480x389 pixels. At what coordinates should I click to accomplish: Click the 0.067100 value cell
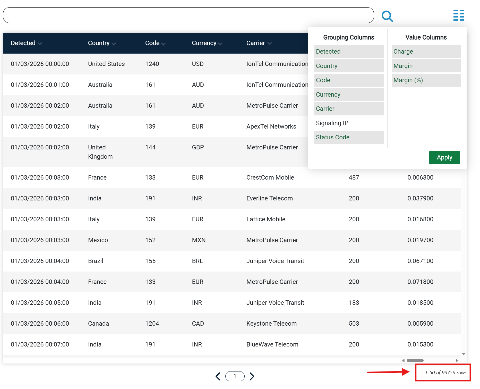pyautogui.click(x=420, y=261)
